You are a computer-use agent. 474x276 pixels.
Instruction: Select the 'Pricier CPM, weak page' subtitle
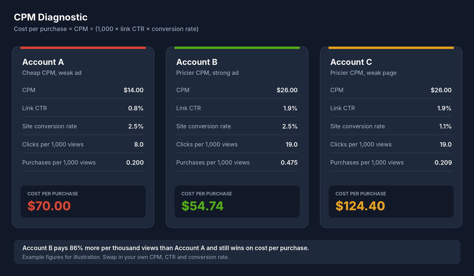pos(363,73)
